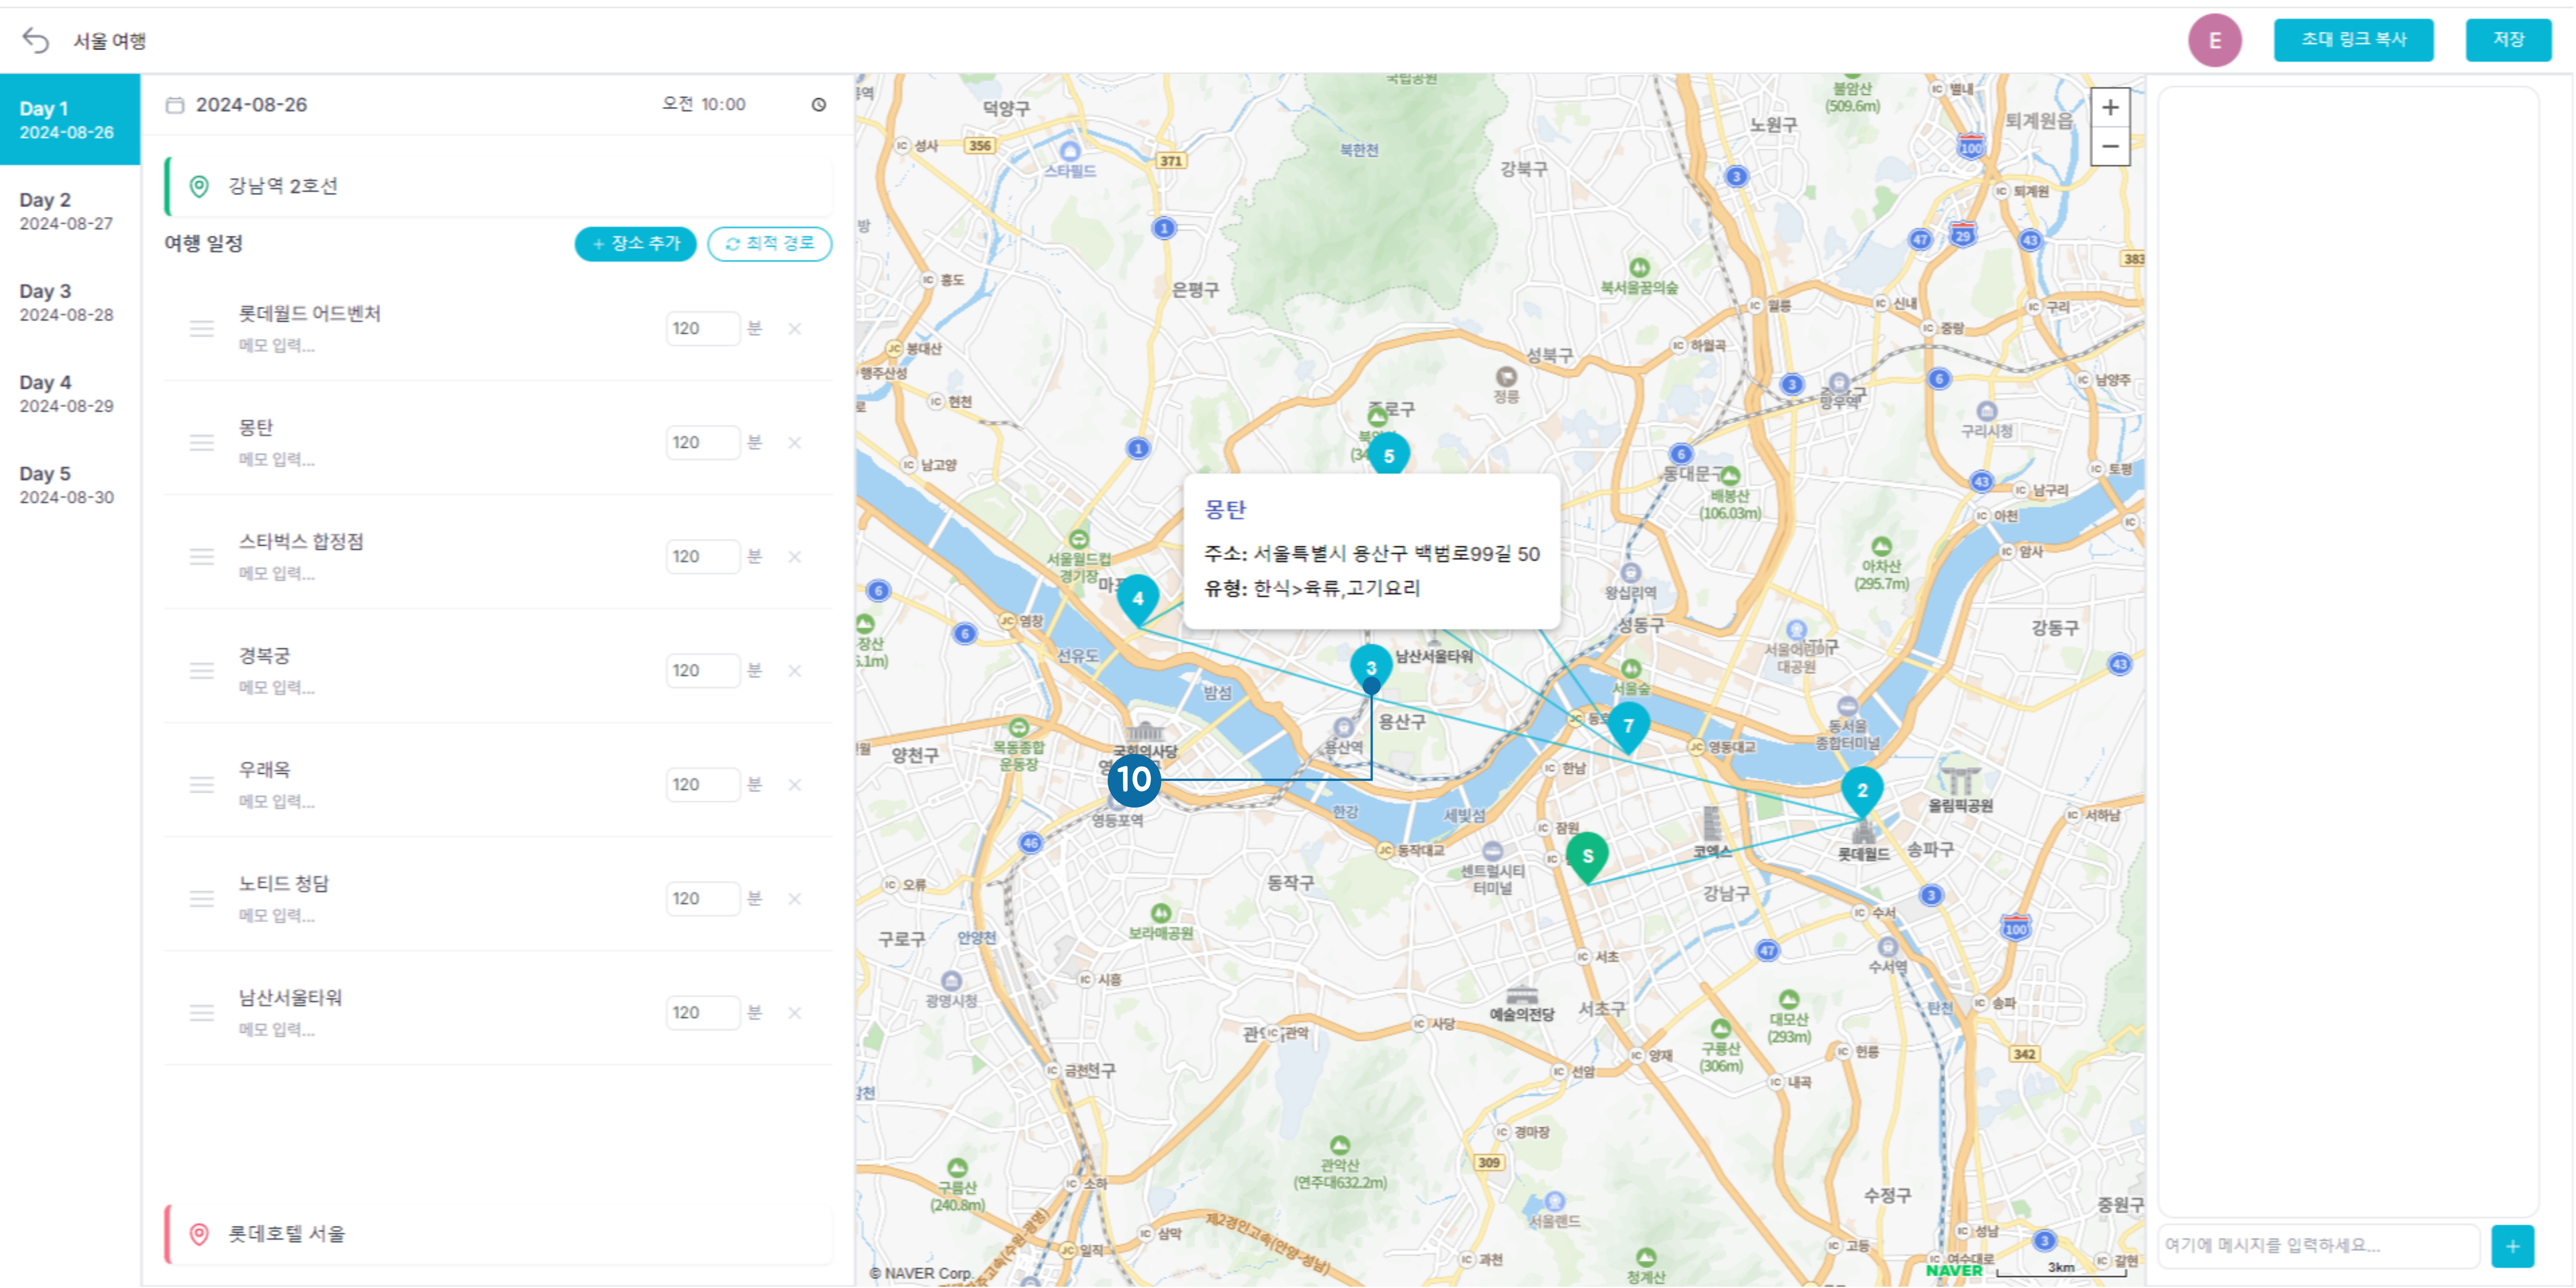Remove 경복궁 from the itinerary
This screenshot has height=1288, width=2576.
pos(795,671)
